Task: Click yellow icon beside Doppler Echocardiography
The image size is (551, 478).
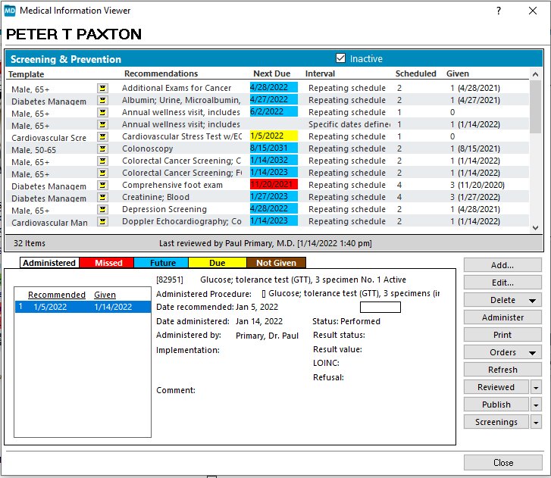Action: [102, 221]
